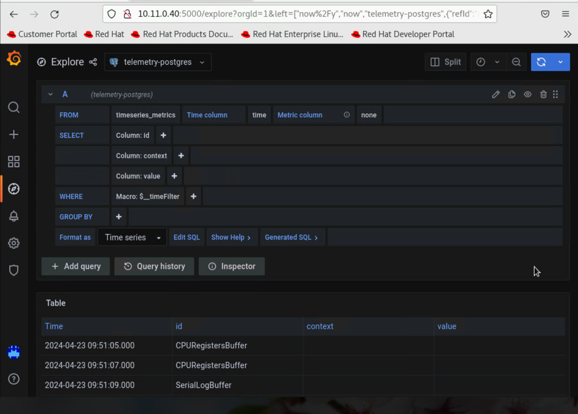Viewport: 578px width, 414px height.
Task: Open the Pocket save icon
Action: tap(545, 14)
